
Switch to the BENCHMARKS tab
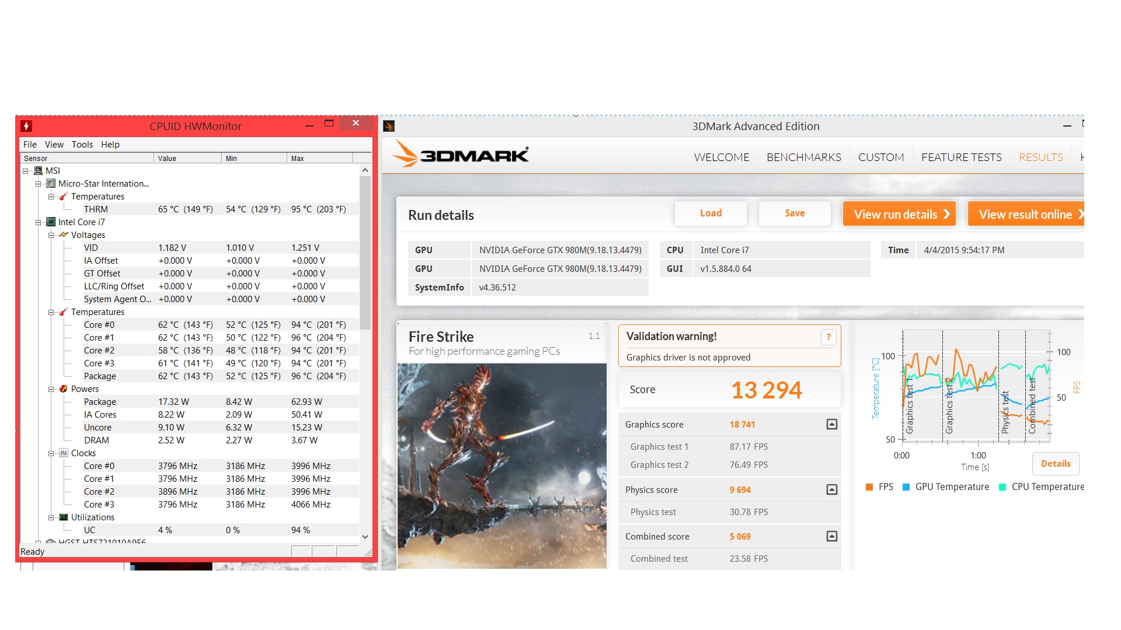tap(803, 157)
